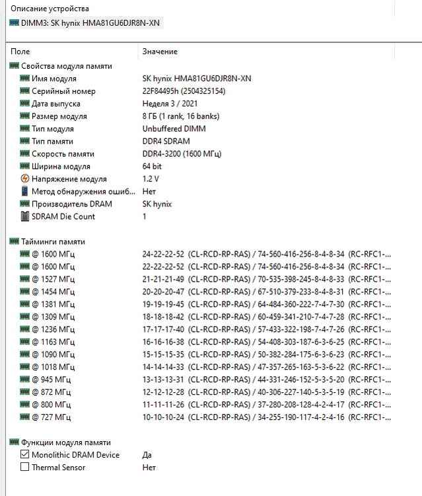
Task: Click the memory icon beside DIMM3 device description
Action: tap(15, 22)
